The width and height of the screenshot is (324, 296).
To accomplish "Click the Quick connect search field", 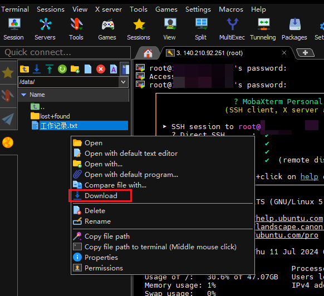I will click(65, 52).
